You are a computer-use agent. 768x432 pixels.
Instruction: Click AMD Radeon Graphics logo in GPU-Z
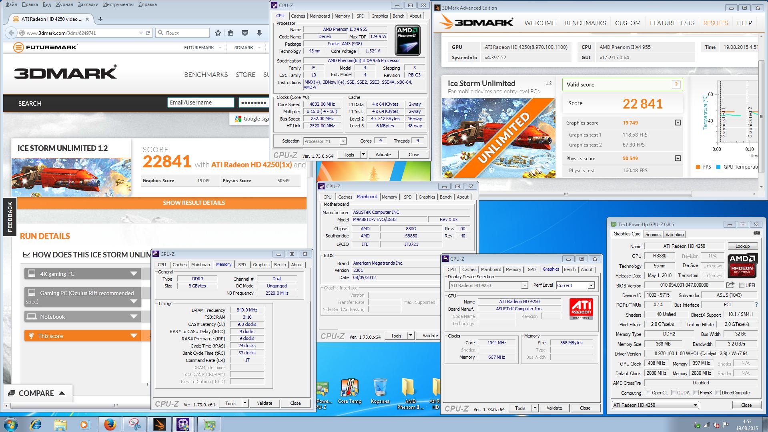click(x=742, y=266)
